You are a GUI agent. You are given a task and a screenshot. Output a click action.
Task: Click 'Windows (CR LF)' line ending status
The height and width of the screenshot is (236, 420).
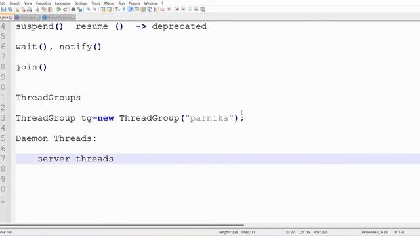(375, 232)
